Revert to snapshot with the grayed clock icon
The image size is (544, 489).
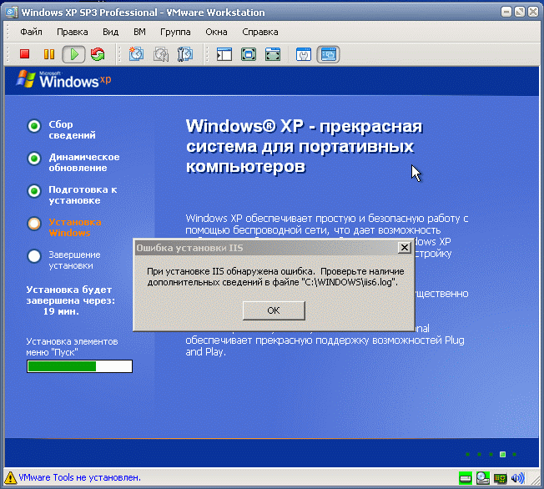(161, 54)
